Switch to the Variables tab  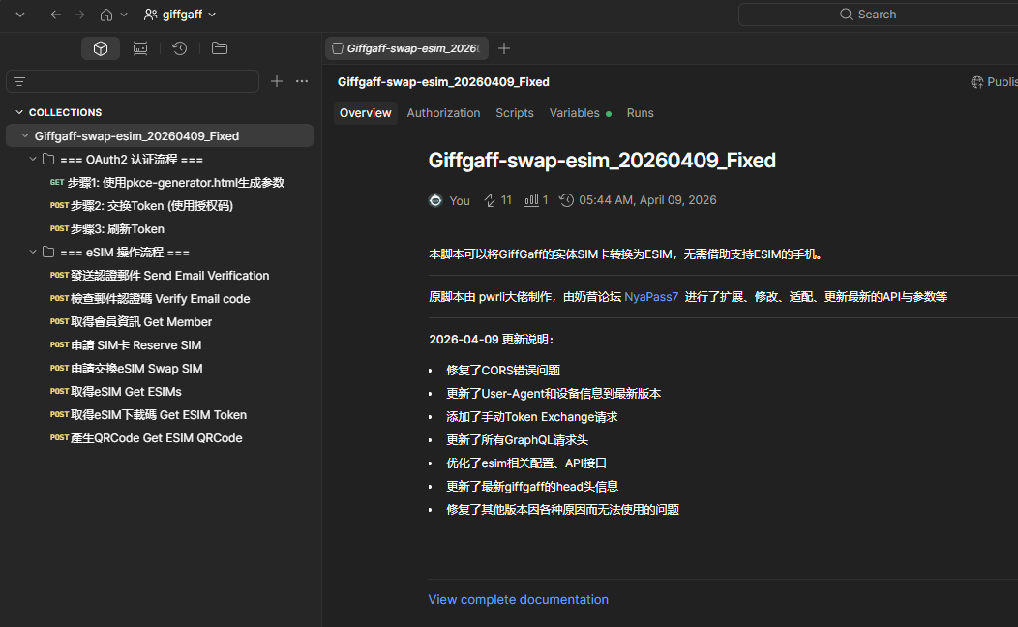[x=580, y=113]
